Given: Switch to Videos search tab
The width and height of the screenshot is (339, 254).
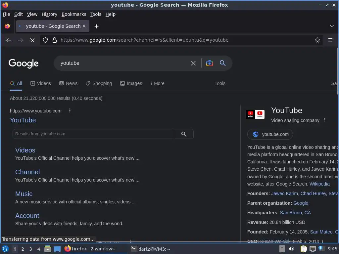Looking at the screenshot, I should point(41,83).
